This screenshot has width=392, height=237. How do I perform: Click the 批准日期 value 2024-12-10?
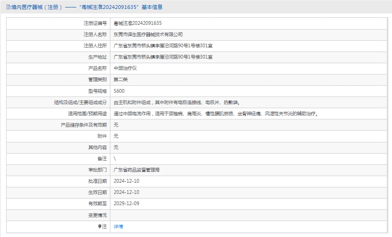point(126,181)
